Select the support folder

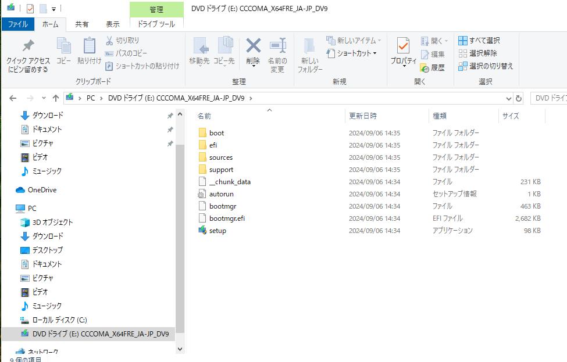[221, 170]
